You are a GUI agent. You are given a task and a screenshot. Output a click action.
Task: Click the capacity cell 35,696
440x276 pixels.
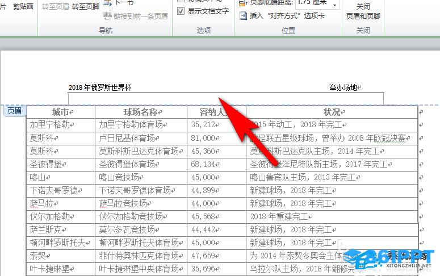click(217, 269)
